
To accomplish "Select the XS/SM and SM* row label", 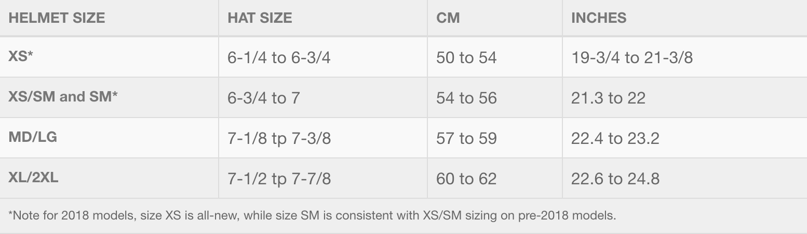I will coord(63,97).
